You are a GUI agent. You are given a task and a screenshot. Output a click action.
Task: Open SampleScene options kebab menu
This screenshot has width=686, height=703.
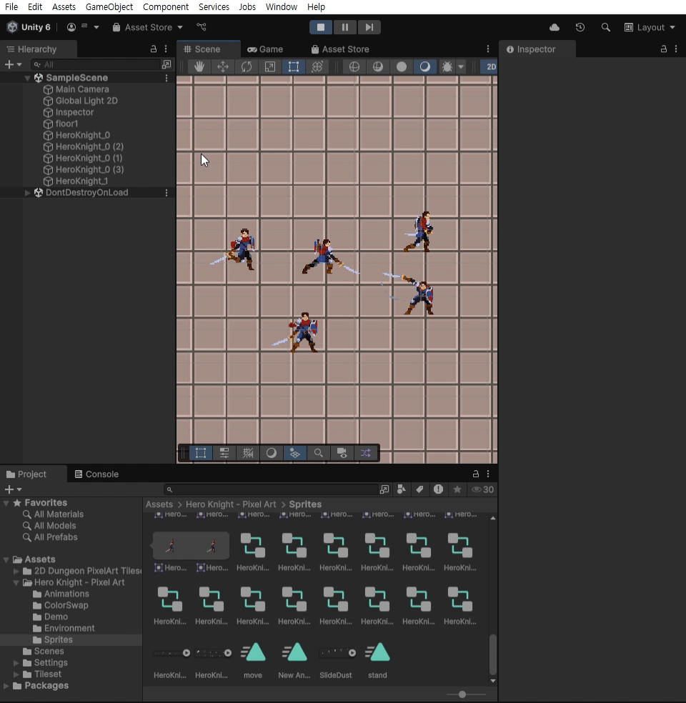coord(166,78)
